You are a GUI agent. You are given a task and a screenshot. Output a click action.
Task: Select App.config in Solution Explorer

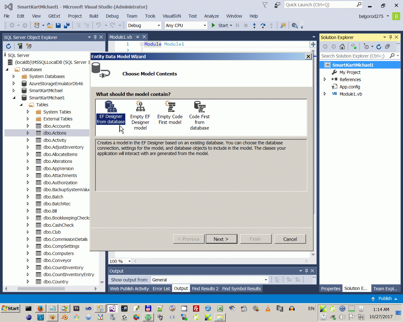coord(350,87)
